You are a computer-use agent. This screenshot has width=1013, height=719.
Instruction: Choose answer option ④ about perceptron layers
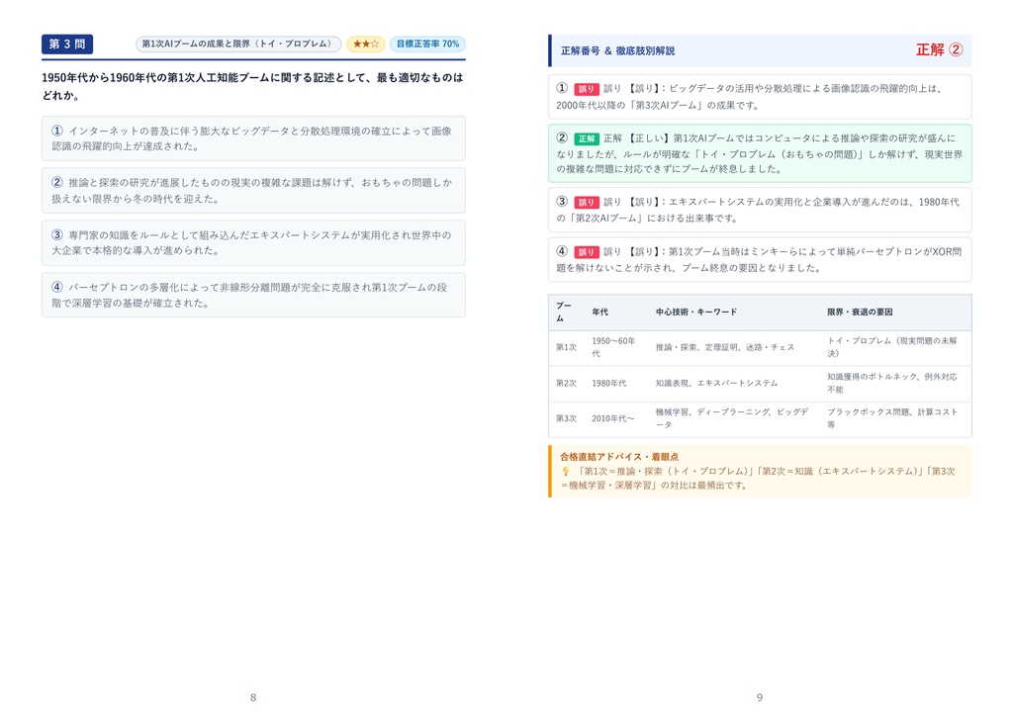[253, 295]
